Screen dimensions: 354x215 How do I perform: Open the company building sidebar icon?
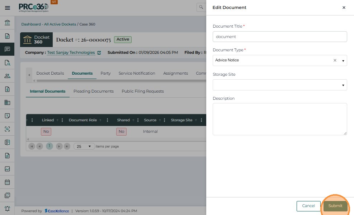[x=7, y=102]
